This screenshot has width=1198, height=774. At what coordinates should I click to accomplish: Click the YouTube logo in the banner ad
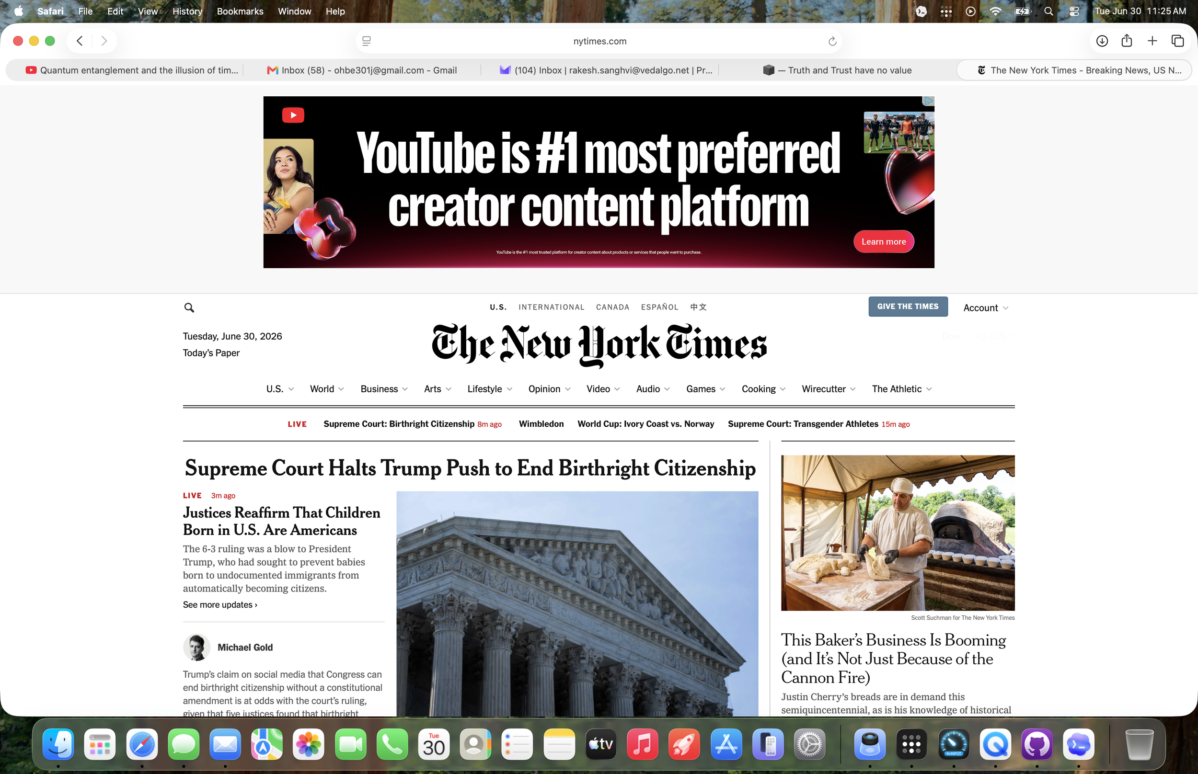[x=293, y=115]
